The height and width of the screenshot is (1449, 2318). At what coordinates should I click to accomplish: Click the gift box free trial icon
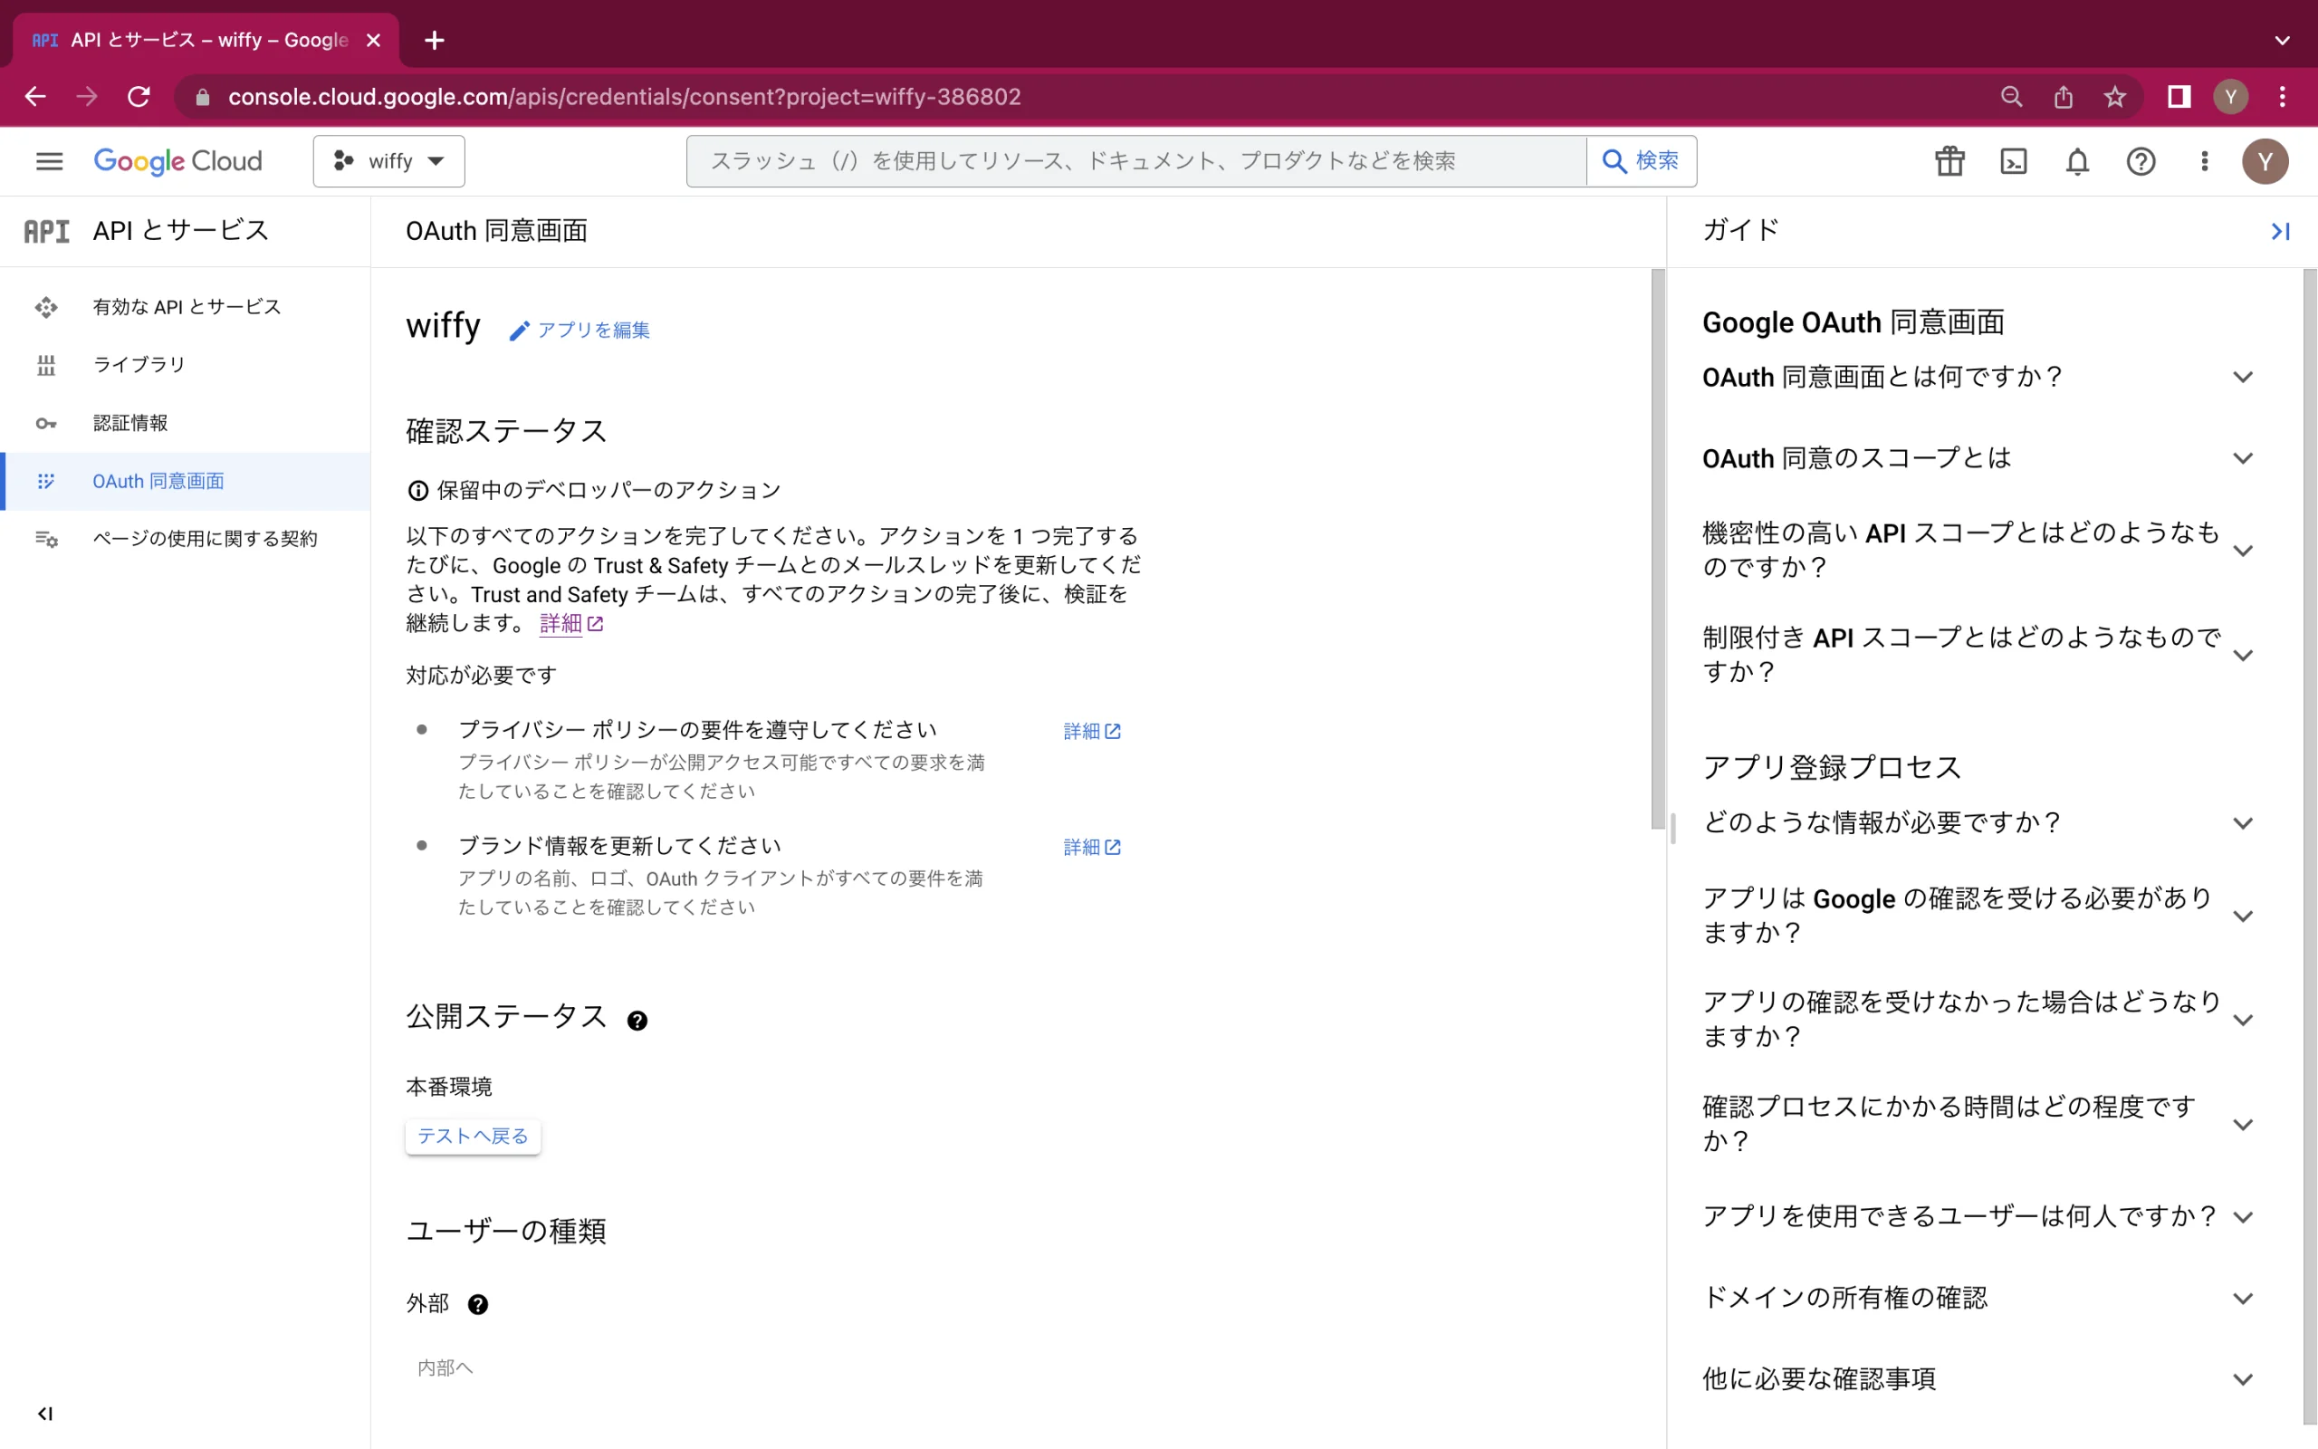[x=1949, y=161]
